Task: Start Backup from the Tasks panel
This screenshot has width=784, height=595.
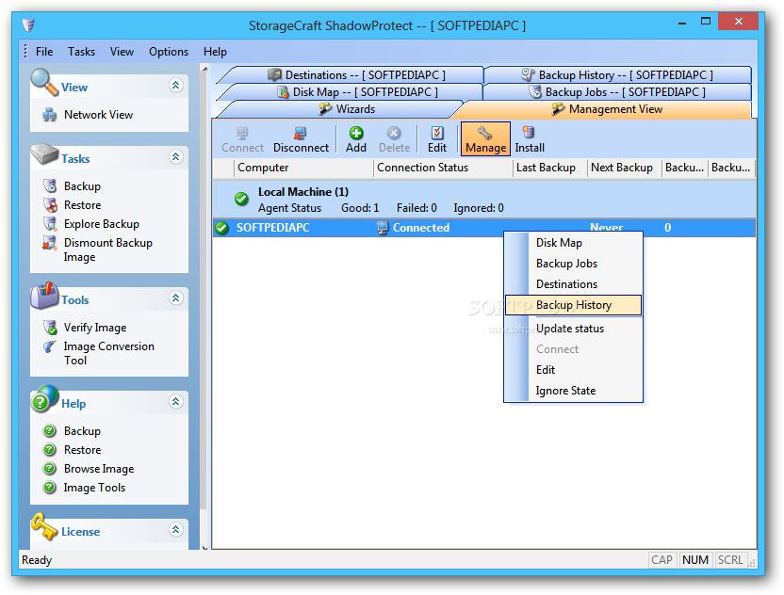Action: point(82,186)
